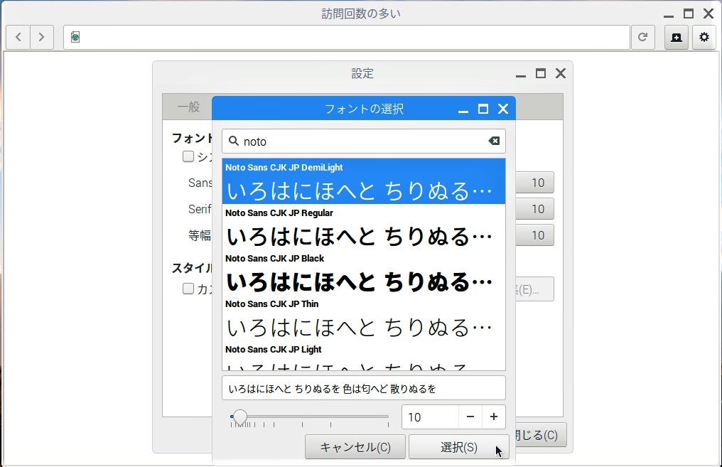Maximize the 設定 window

541,73
